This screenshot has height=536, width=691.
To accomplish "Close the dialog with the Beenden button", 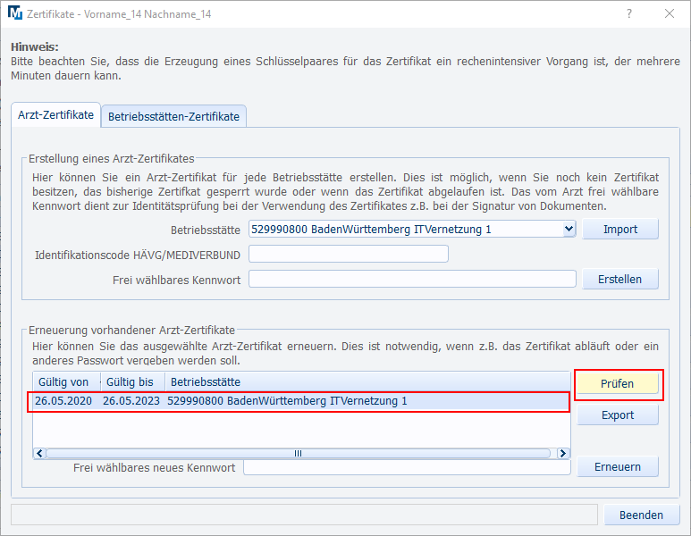I will [641, 515].
